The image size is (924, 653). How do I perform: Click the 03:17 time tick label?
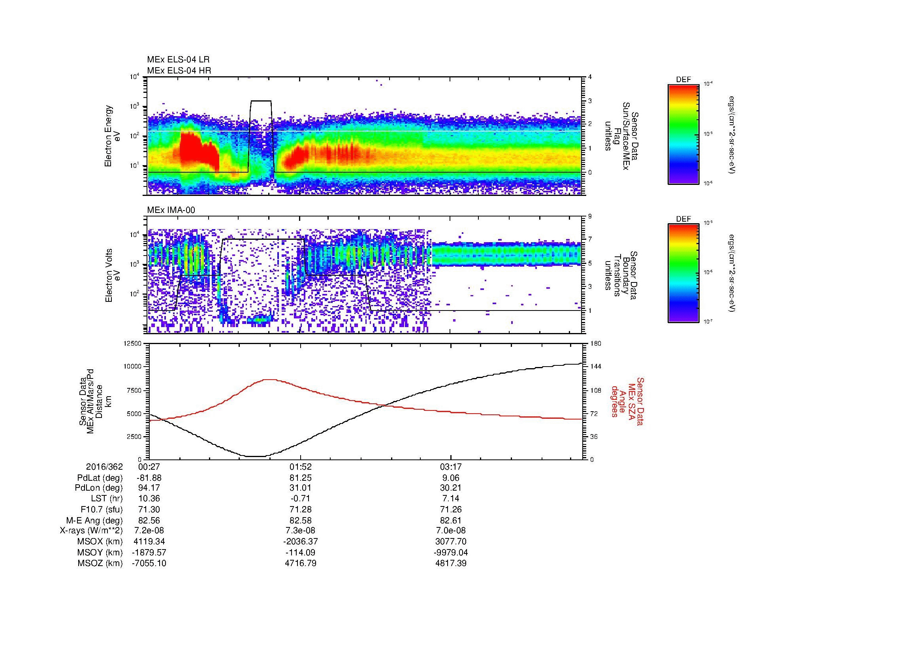(451, 467)
